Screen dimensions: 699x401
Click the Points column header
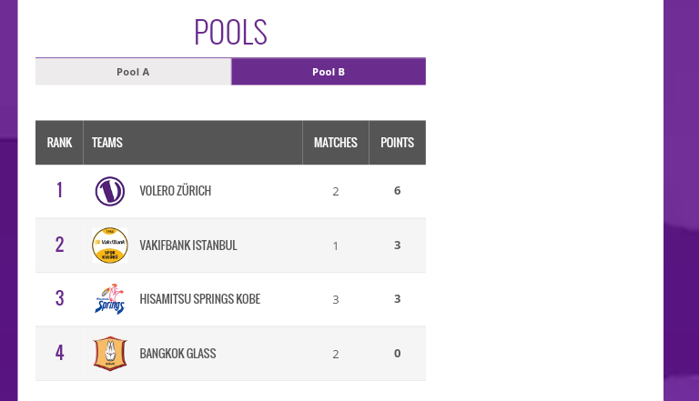click(397, 143)
